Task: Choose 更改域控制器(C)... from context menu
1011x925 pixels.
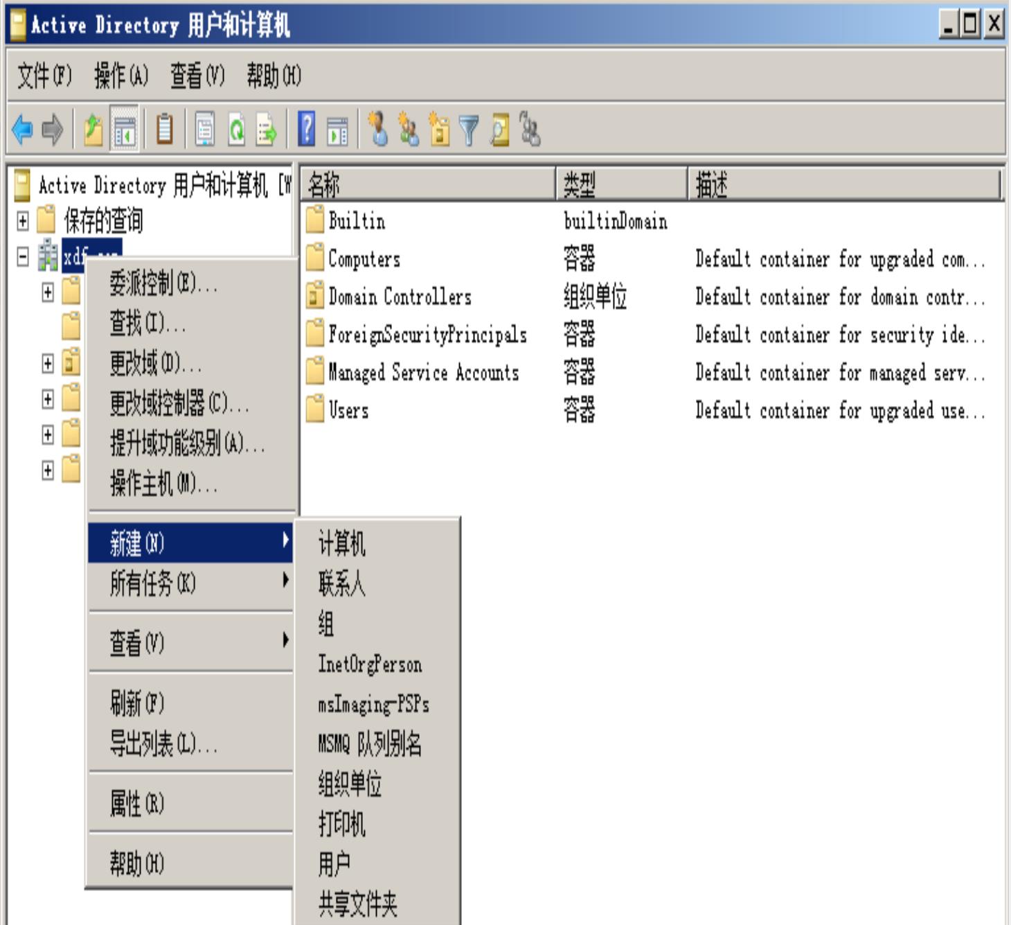Action: [x=192, y=403]
